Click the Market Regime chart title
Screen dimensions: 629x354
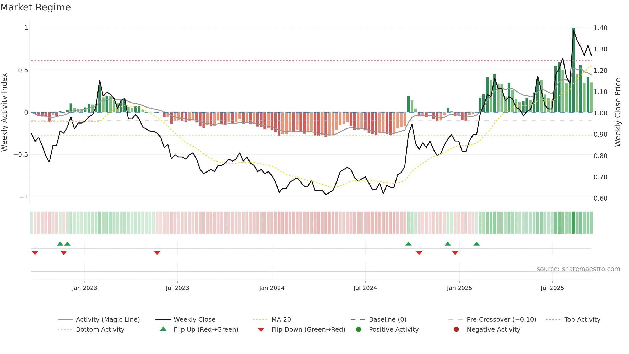(x=35, y=7)
